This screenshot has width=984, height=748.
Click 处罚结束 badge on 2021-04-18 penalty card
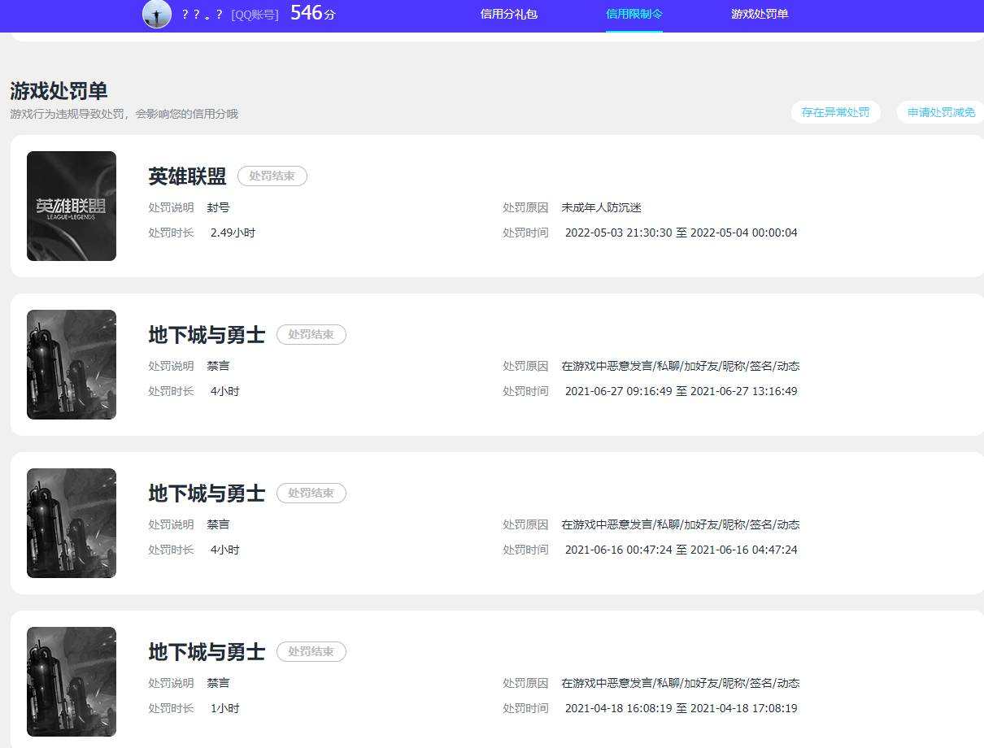(311, 651)
